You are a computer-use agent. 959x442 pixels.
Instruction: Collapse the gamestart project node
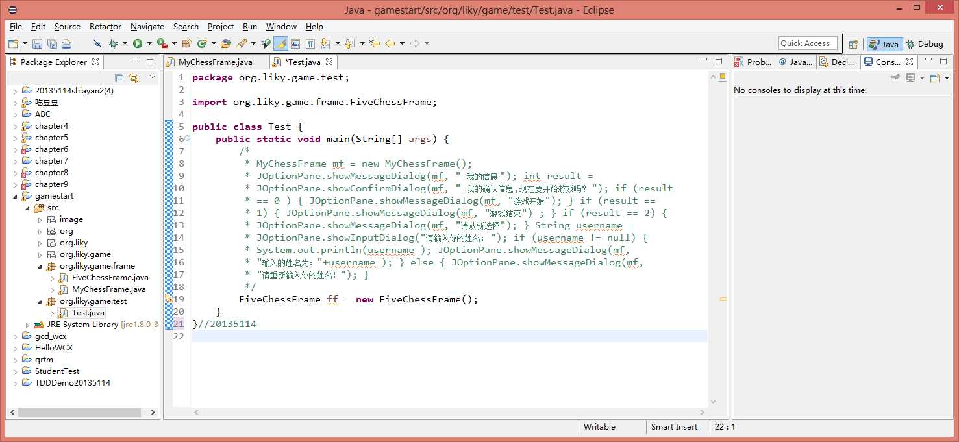pyautogui.click(x=16, y=196)
